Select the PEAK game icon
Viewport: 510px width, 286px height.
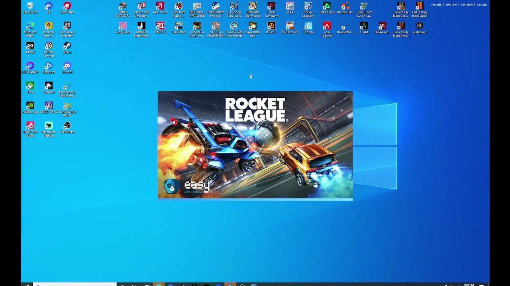tap(290, 8)
